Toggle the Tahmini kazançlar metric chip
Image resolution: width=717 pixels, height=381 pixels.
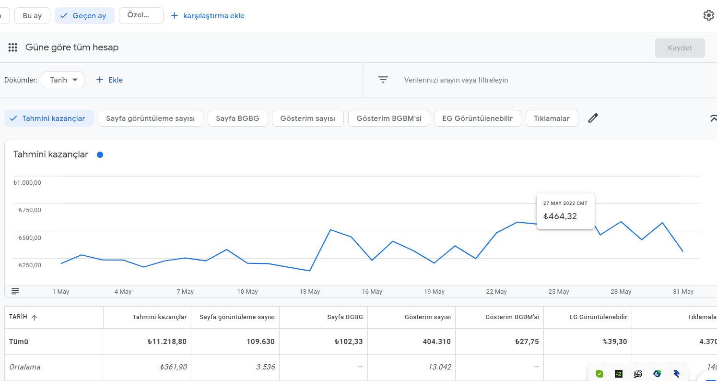point(49,119)
